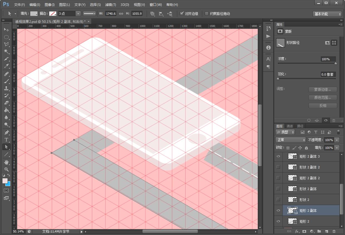
Task: Click the fill color swatch in options bar
Action: pos(34,14)
